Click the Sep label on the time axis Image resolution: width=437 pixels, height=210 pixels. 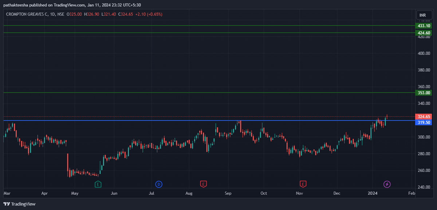(228, 194)
